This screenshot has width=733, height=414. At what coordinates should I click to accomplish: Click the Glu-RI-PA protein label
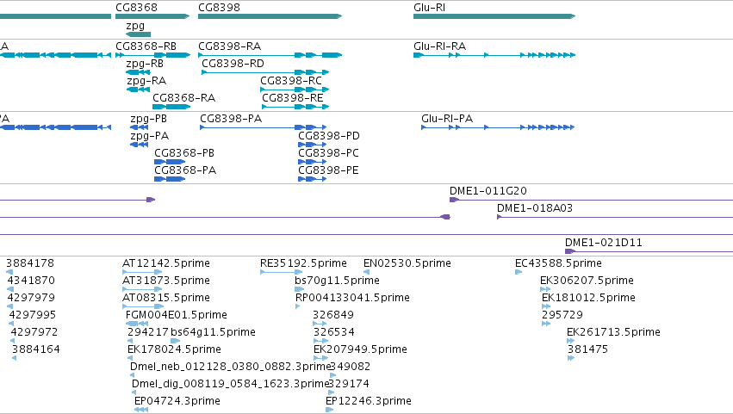(x=447, y=119)
